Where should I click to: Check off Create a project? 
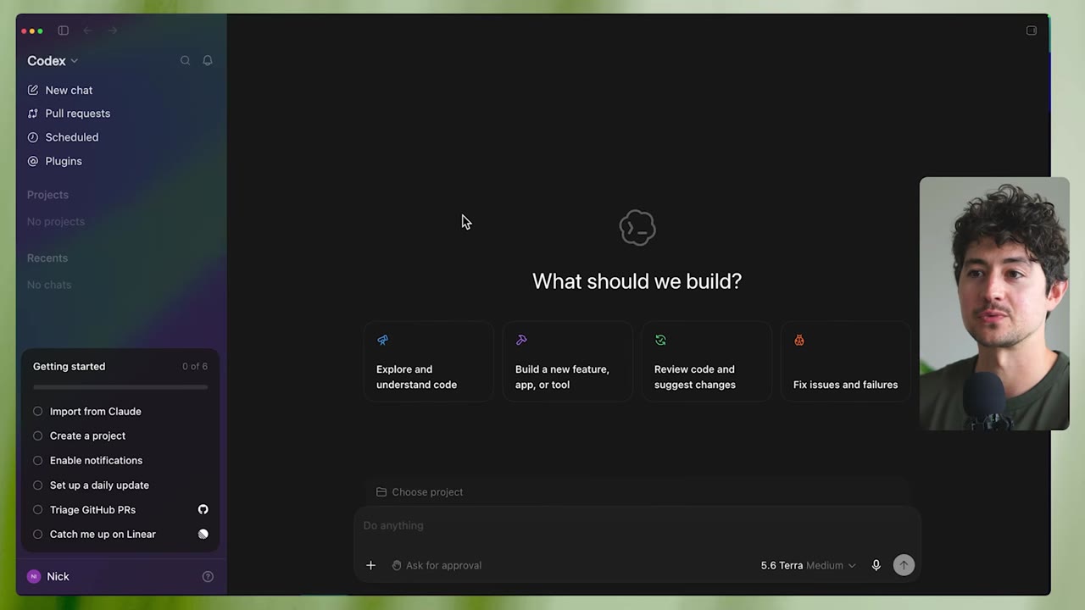(37, 436)
